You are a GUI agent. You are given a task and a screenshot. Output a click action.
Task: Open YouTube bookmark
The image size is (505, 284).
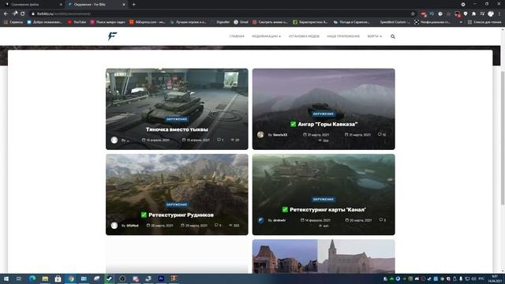[x=77, y=22]
